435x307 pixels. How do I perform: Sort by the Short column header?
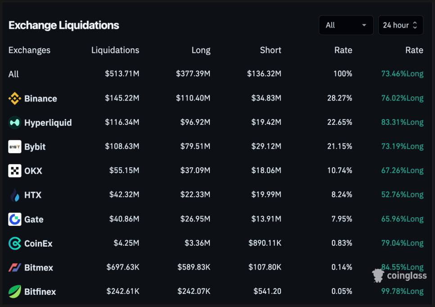pyautogui.click(x=271, y=50)
